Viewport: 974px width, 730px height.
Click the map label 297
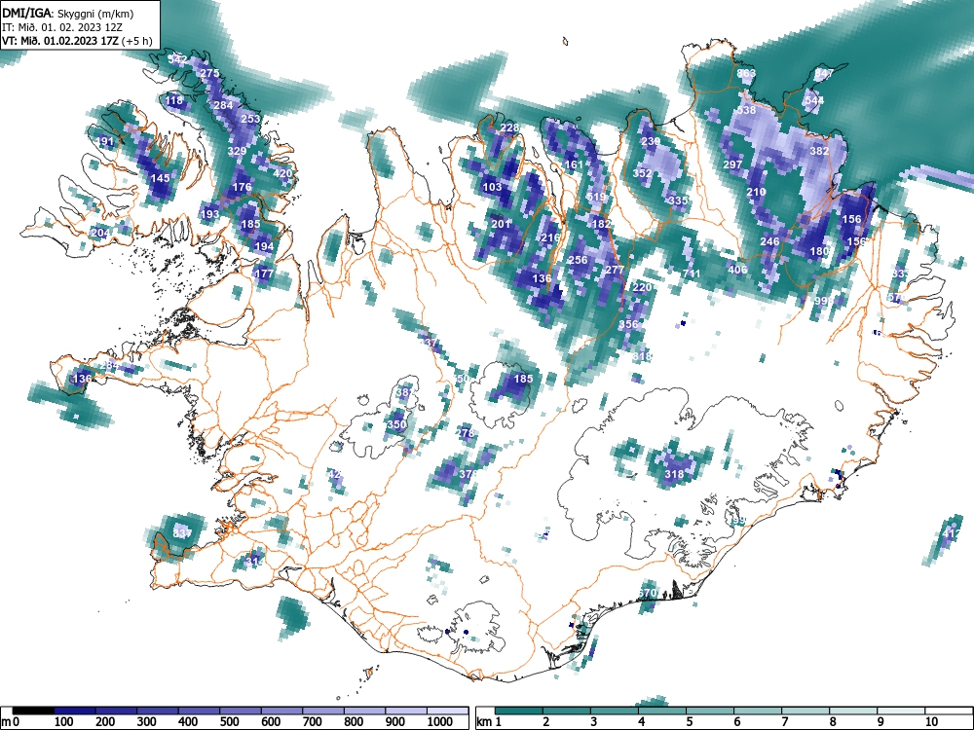733,164
